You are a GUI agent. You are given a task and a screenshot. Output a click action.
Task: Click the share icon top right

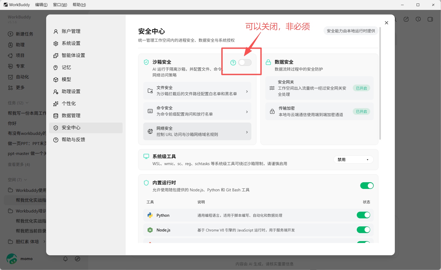click(406, 19)
